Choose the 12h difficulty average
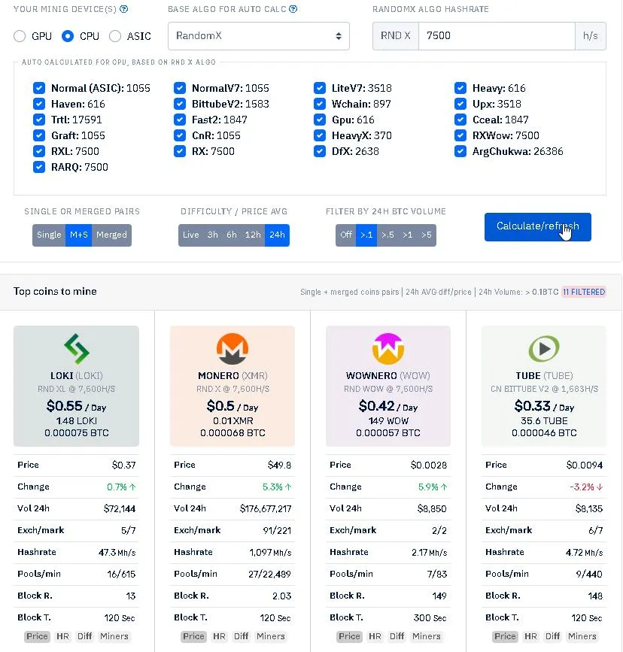623x652 pixels. pos(253,235)
